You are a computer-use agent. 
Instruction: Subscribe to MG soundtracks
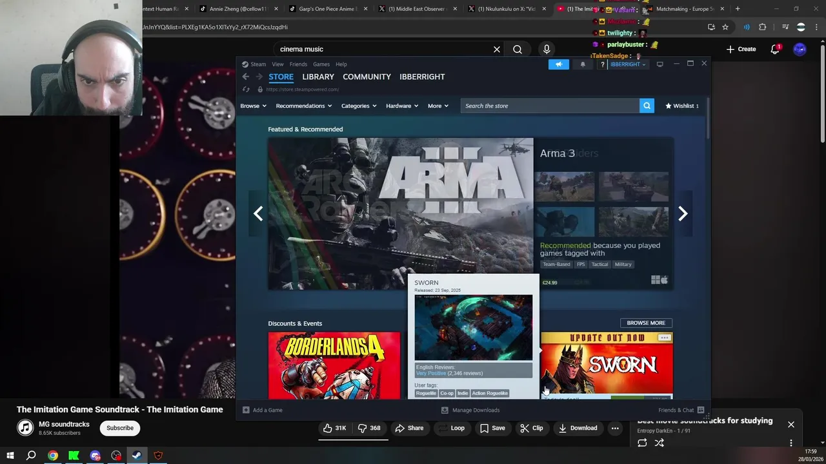point(120,428)
